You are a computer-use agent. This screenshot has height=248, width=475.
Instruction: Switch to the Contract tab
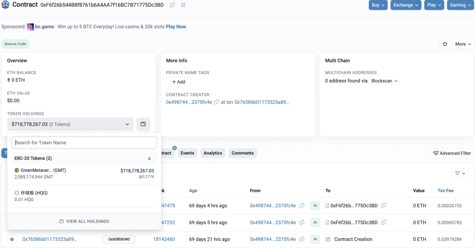(x=167, y=153)
